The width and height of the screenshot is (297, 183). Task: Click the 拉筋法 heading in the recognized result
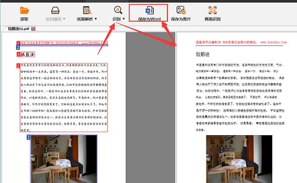203,54
